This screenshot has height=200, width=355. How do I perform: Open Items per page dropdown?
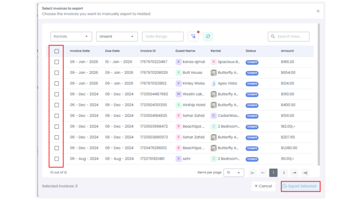(234, 173)
